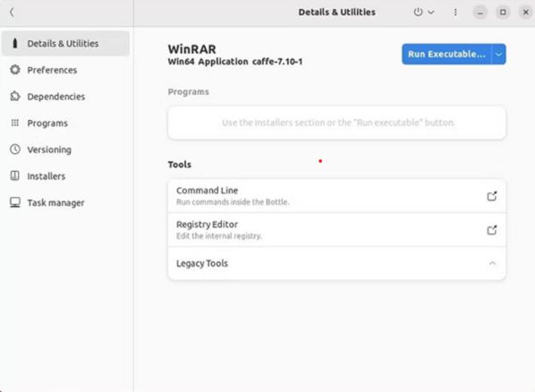
Task: Open Run Executable dropdown arrow
Action: (x=498, y=54)
